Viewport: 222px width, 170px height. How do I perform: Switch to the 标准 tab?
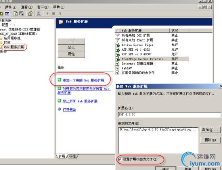72,156
